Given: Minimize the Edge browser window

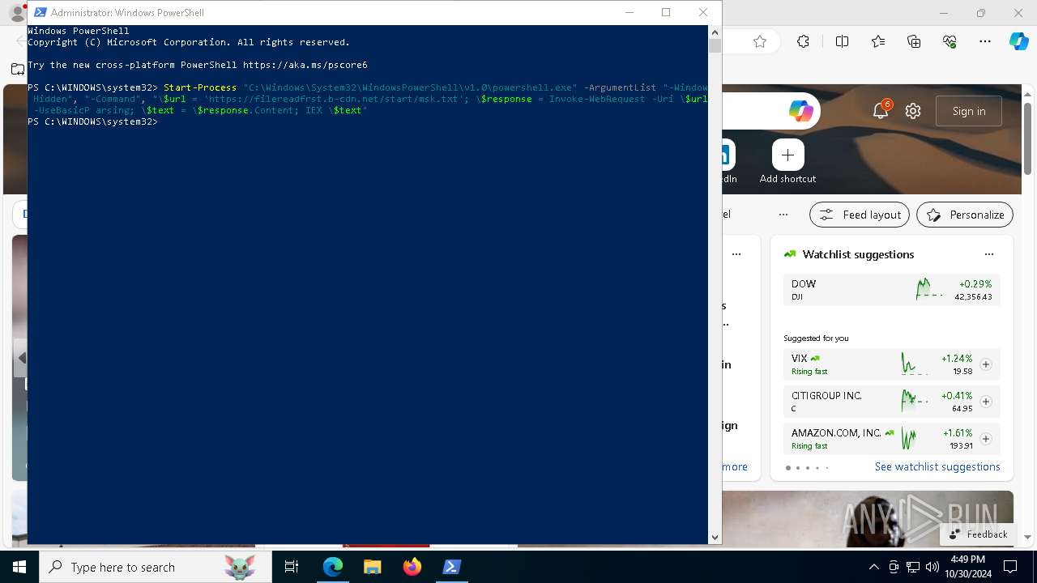Looking at the screenshot, I should (x=944, y=13).
